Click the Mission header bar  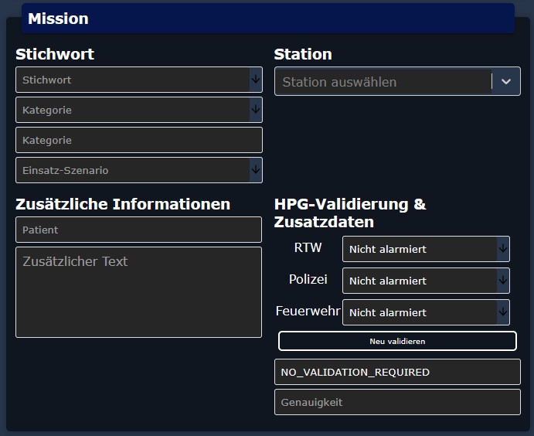(x=268, y=19)
